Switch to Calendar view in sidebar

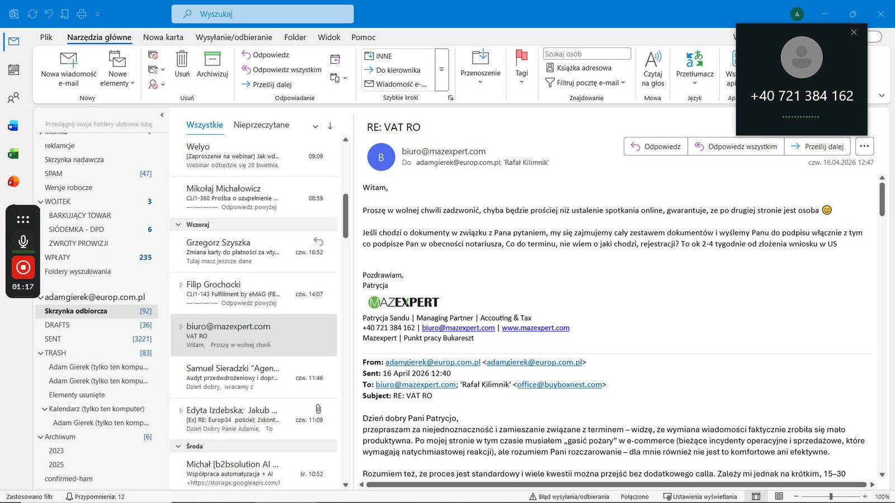point(13,70)
